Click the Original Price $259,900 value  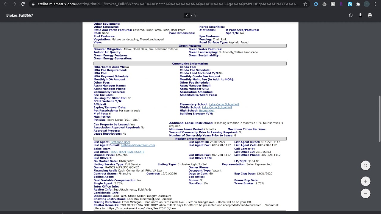click(122, 155)
